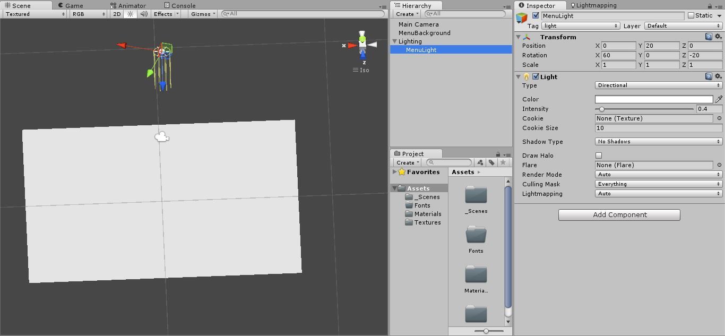The image size is (725, 336).
Task: Toggle scene audio speaker icon
Action: [143, 14]
